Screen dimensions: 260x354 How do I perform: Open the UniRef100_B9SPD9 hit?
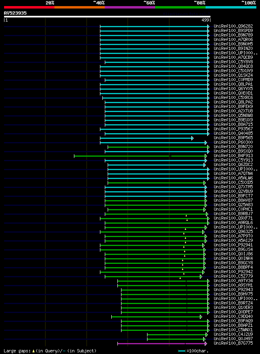[233, 31]
